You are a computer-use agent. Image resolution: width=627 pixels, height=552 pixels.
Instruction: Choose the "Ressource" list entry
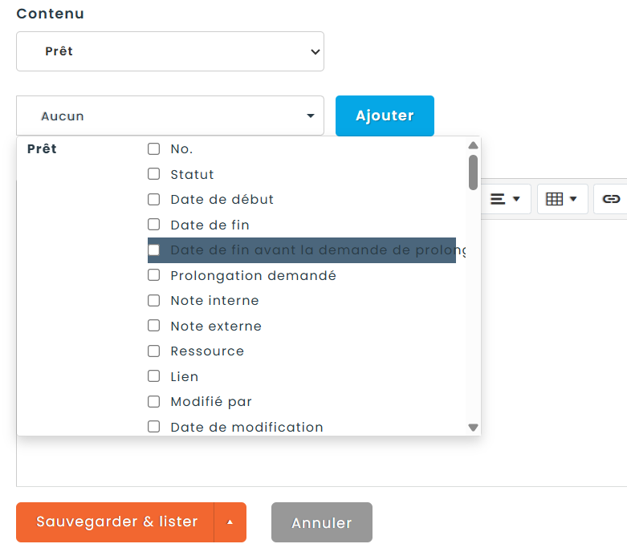click(207, 351)
